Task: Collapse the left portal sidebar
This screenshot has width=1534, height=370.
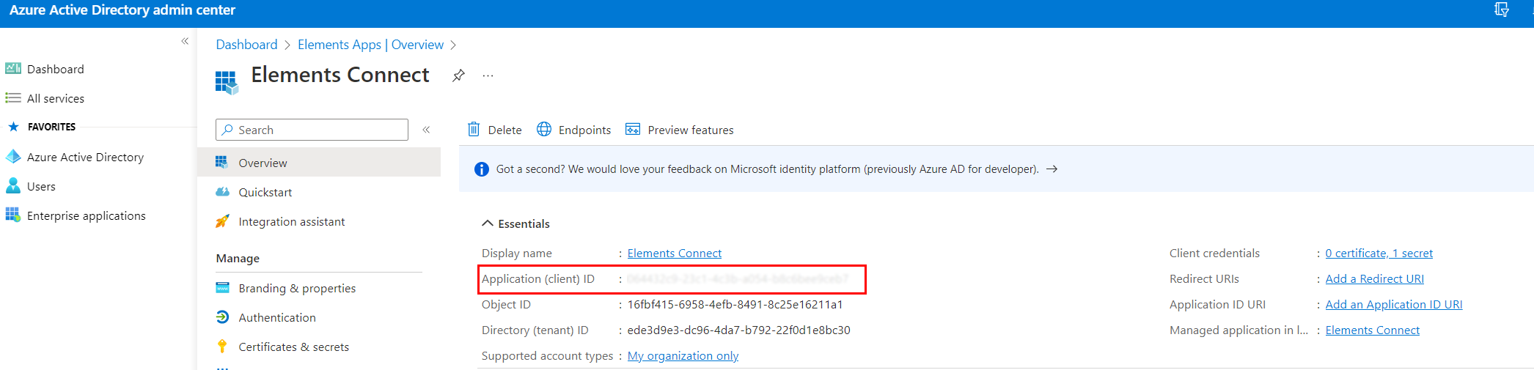Action: pyautogui.click(x=185, y=41)
